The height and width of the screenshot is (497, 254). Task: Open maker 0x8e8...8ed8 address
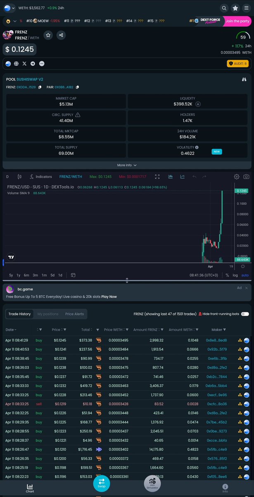pos(216,340)
